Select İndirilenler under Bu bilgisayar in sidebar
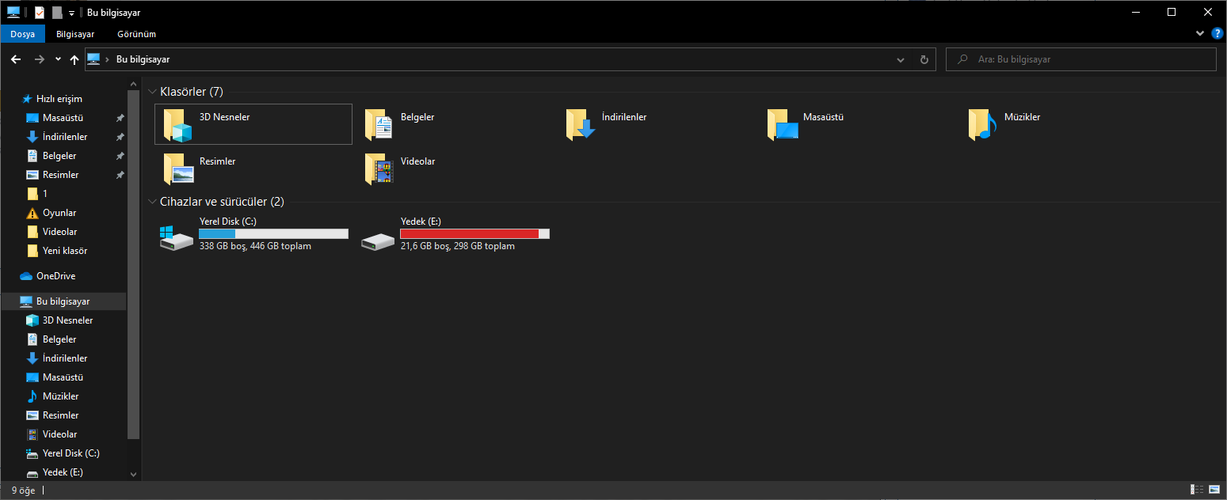 63,358
